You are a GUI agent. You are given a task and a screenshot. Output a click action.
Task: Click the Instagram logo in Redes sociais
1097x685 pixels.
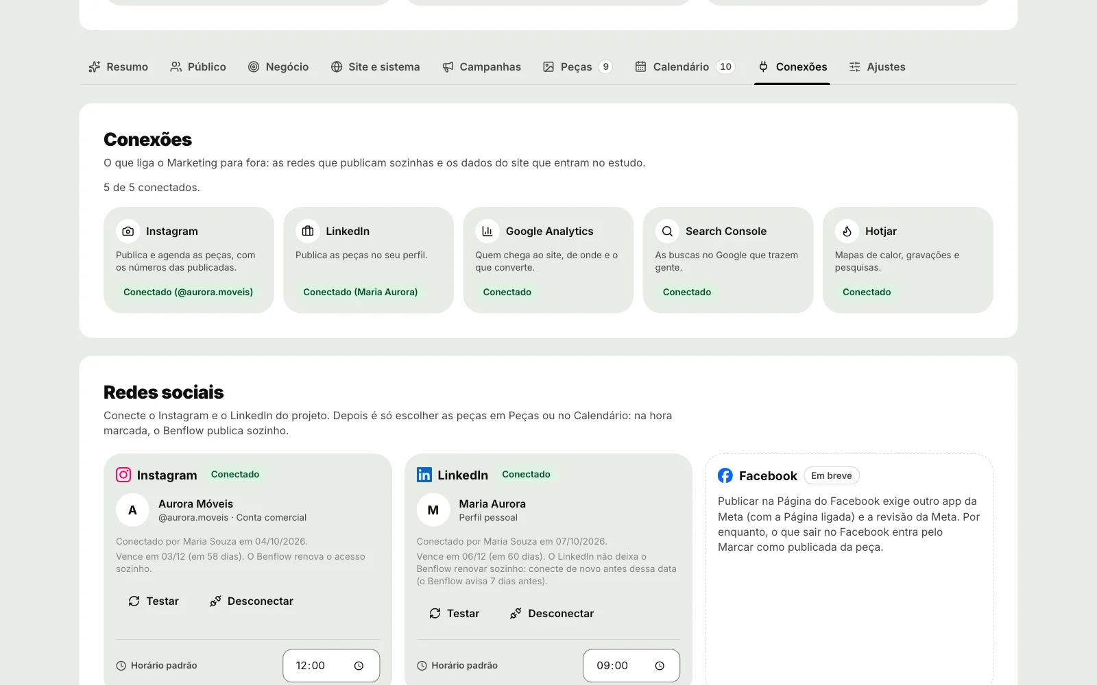click(123, 475)
